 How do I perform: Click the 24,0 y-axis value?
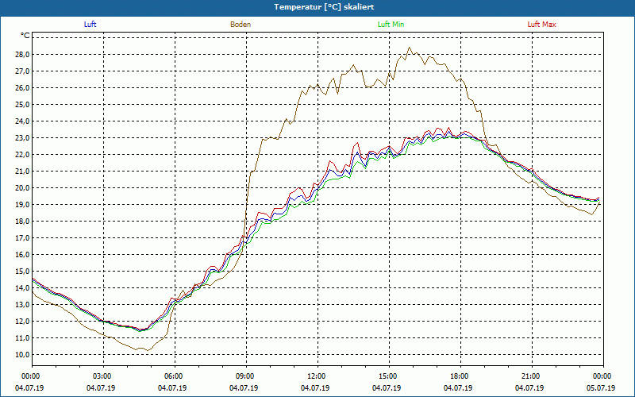pos(23,121)
